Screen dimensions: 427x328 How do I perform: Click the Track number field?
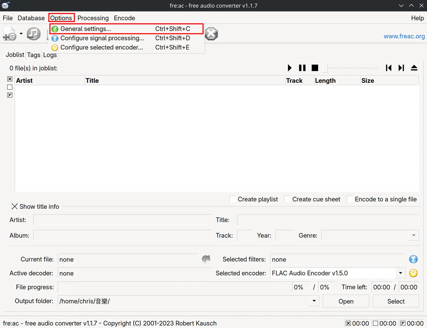[245, 235]
